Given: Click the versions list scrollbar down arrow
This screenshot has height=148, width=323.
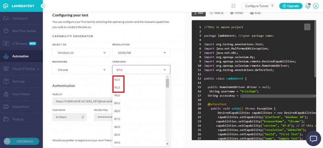Looking at the screenshot, I should tap(167, 144).
